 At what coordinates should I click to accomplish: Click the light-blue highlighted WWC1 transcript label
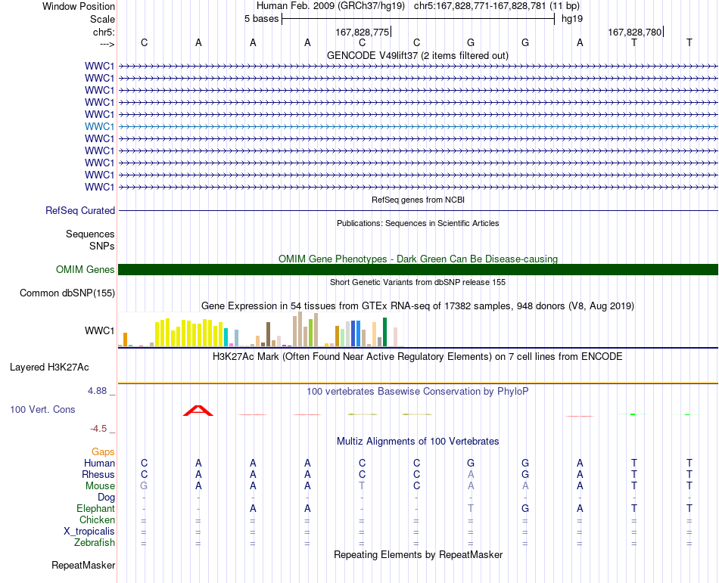coord(99,126)
